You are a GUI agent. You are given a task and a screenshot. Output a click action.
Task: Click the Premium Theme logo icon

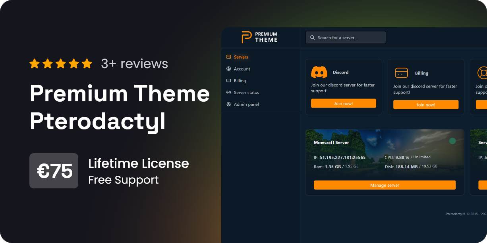(247, 37)
